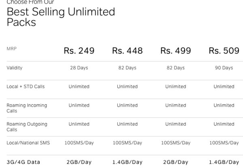Click 100SMS/Day under the Rs. 249 pack
Screen dimensions: 243x168
tap(79, 143)
